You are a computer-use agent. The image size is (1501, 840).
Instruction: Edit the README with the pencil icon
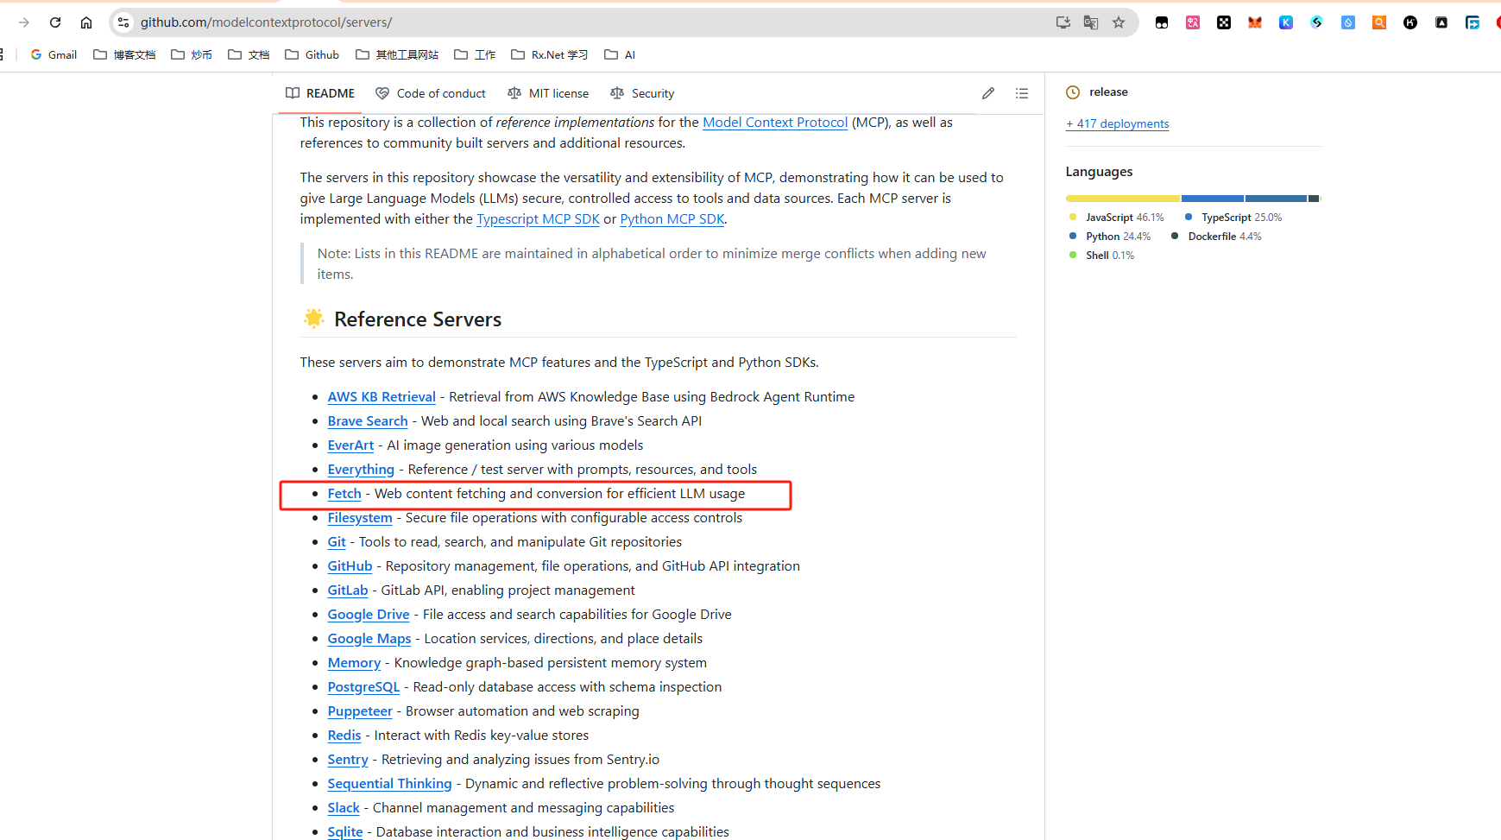tap(988, 93)
